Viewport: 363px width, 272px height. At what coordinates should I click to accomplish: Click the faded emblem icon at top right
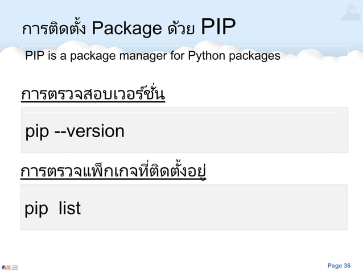point(350,13)
